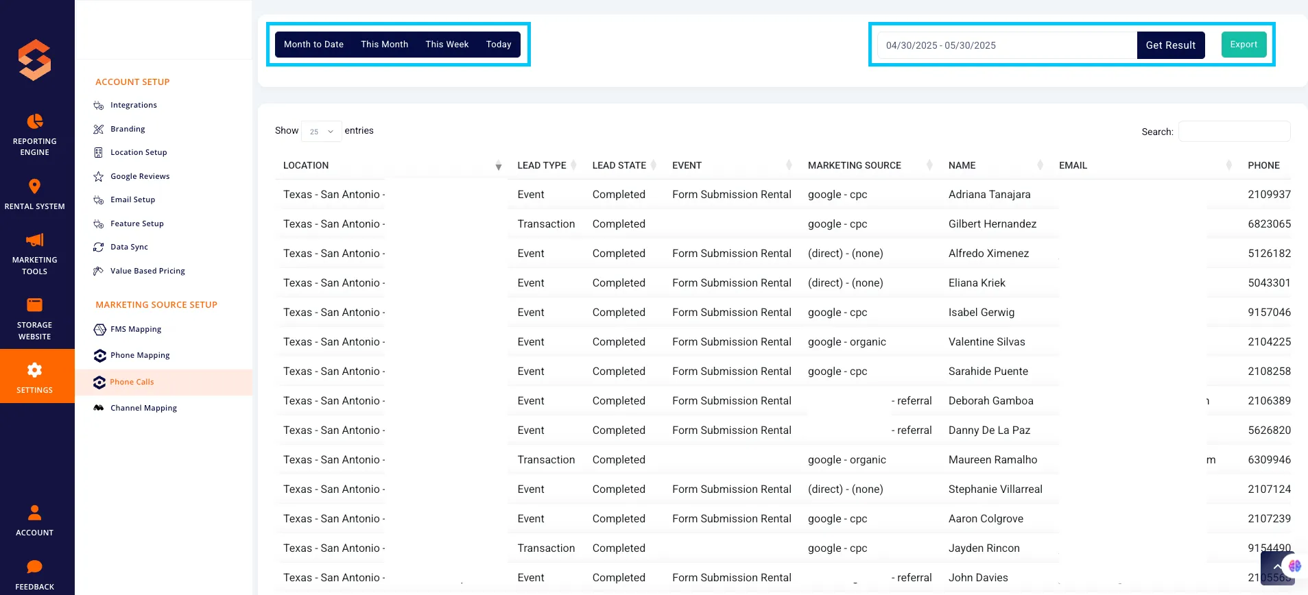This screenshot has width=1308, height=595.
Task: Select the Settings gear icon
Action: [x=35, y=370]
